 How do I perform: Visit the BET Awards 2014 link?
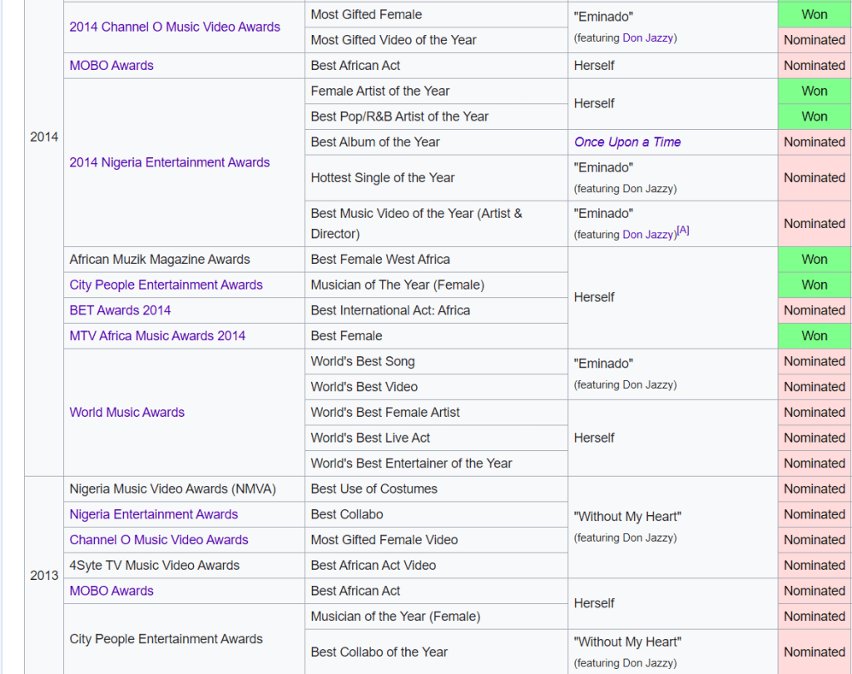coord(120,310)
